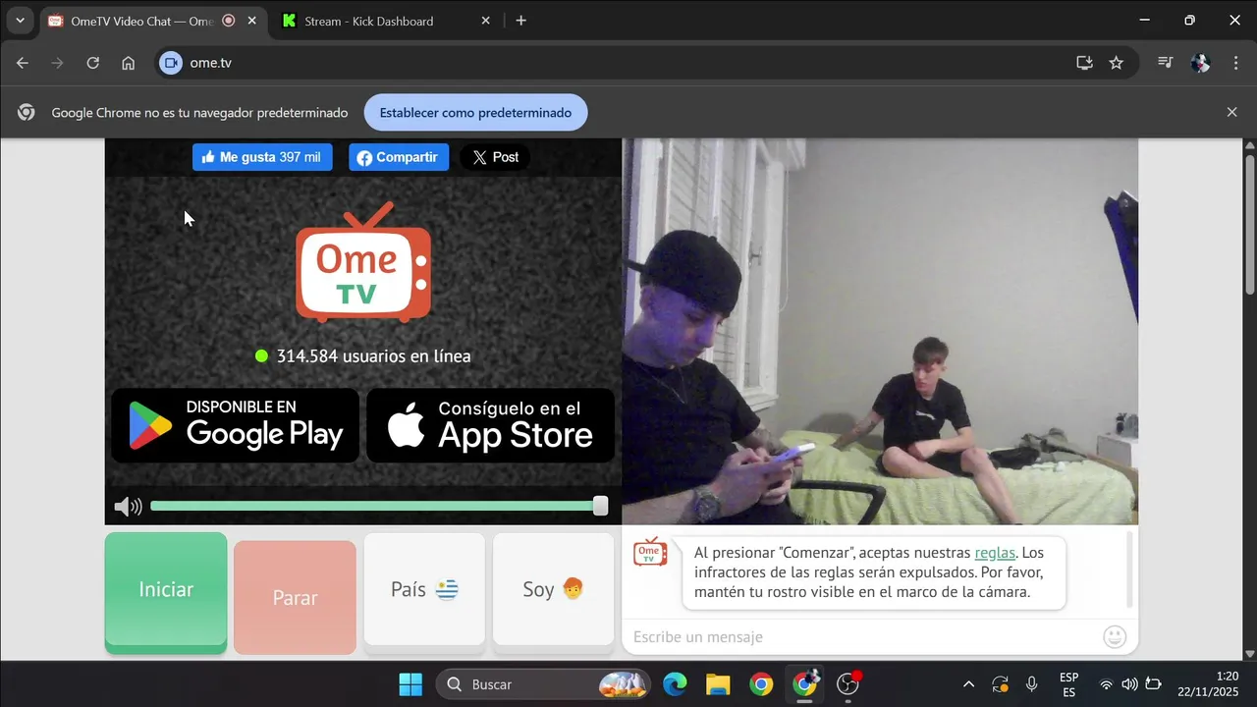1257x707 pixels.
Task: Open the reglas rules link
Action: 995,553
